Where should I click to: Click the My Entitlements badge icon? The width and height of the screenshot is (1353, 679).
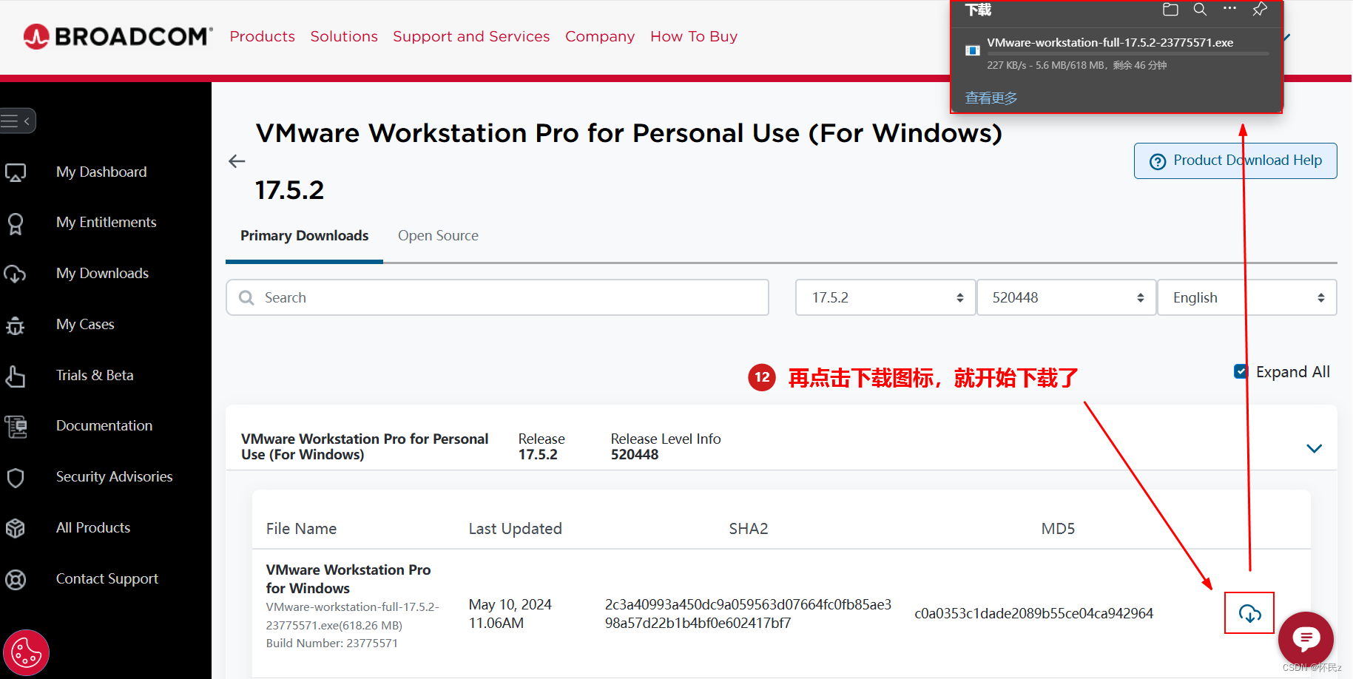coord(16,223)
